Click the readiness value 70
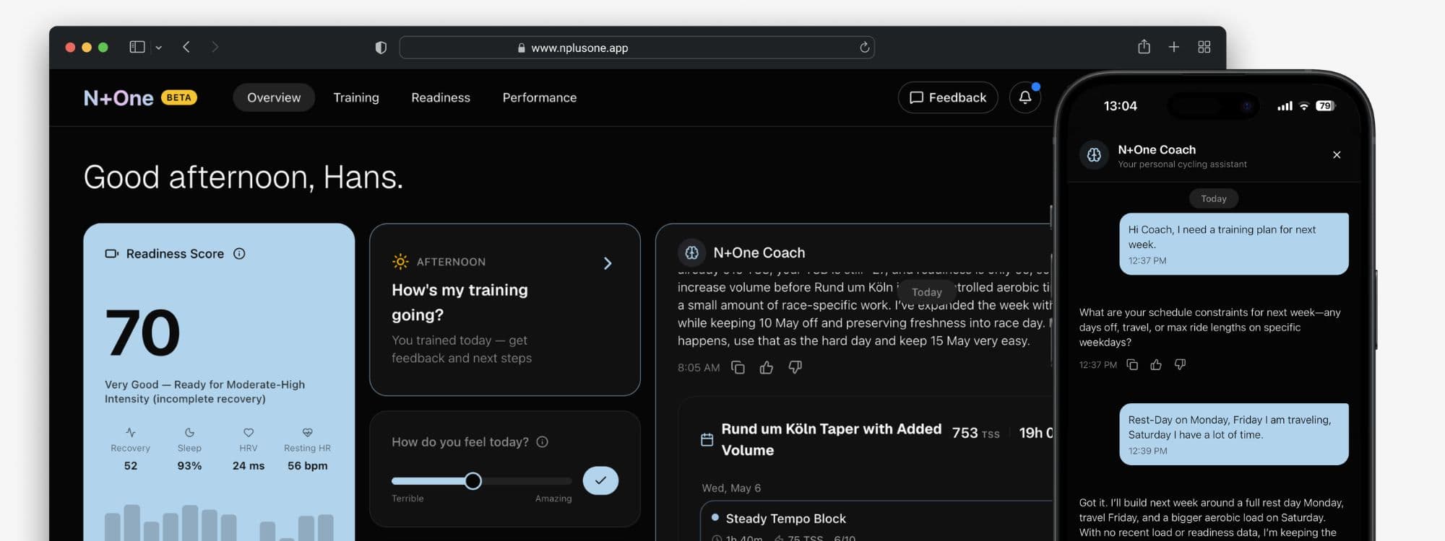 [142, 333]
